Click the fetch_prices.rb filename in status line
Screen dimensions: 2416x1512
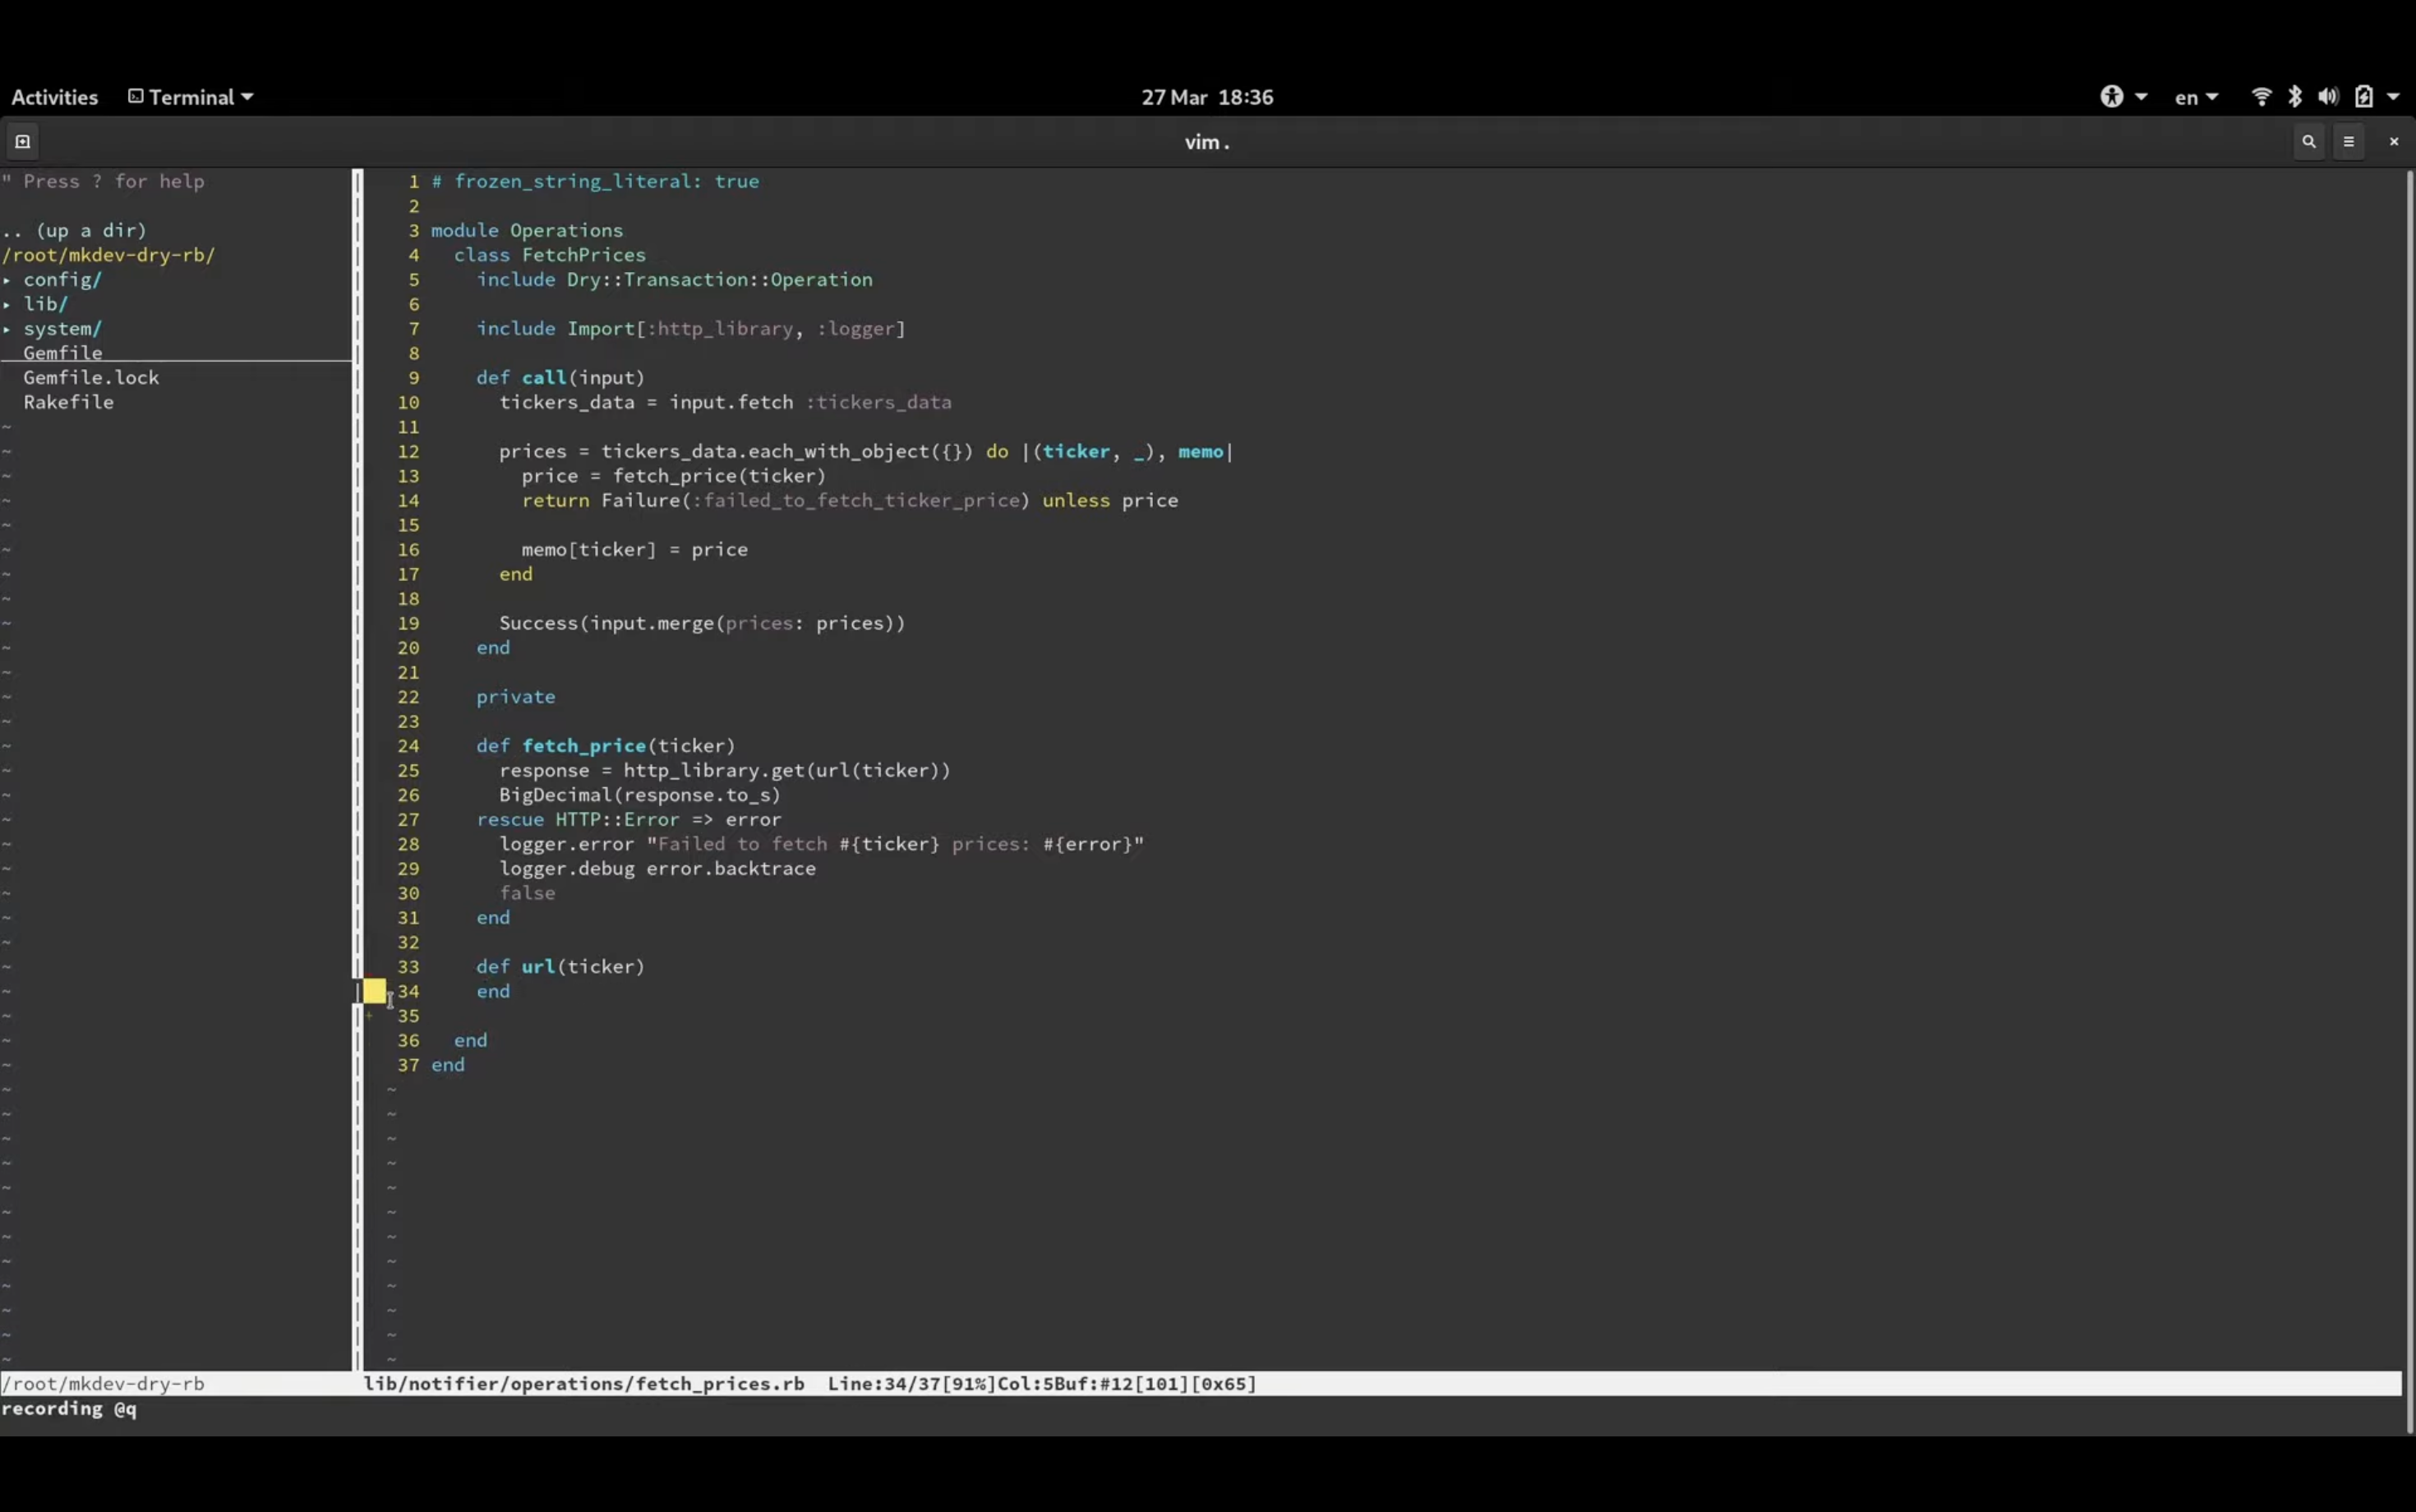click(584, 1383)
